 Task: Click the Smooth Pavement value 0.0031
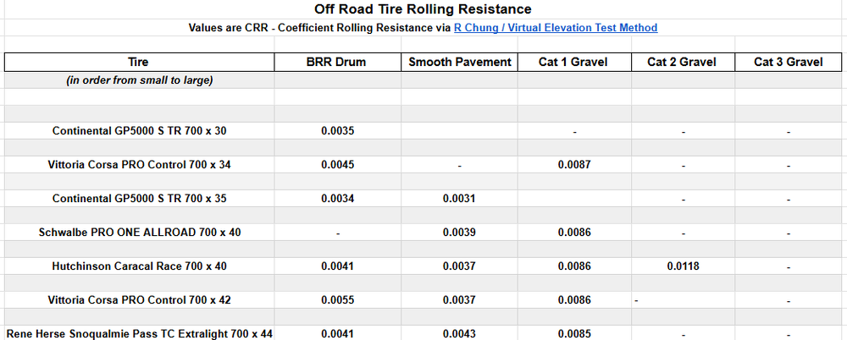pyautogui.click(x=459, y=199)
